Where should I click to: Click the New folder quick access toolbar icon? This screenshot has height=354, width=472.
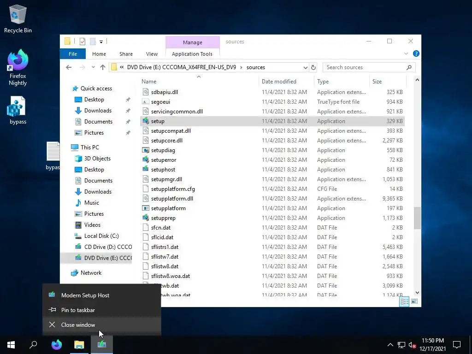coord(93,41)
